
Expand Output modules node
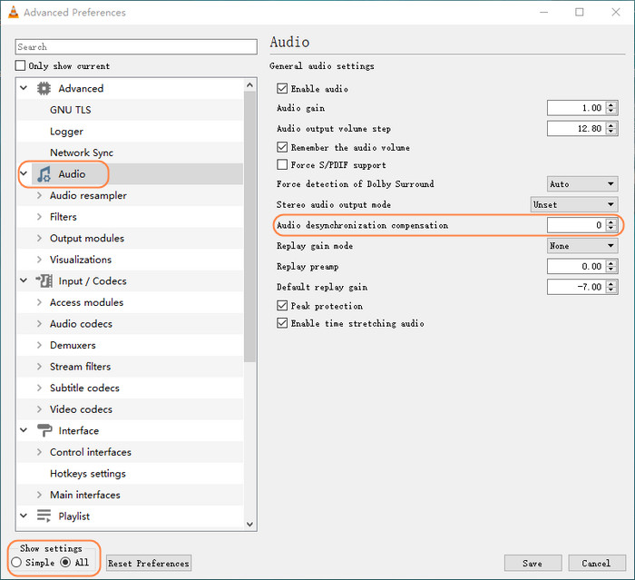(x=39, y=238)
